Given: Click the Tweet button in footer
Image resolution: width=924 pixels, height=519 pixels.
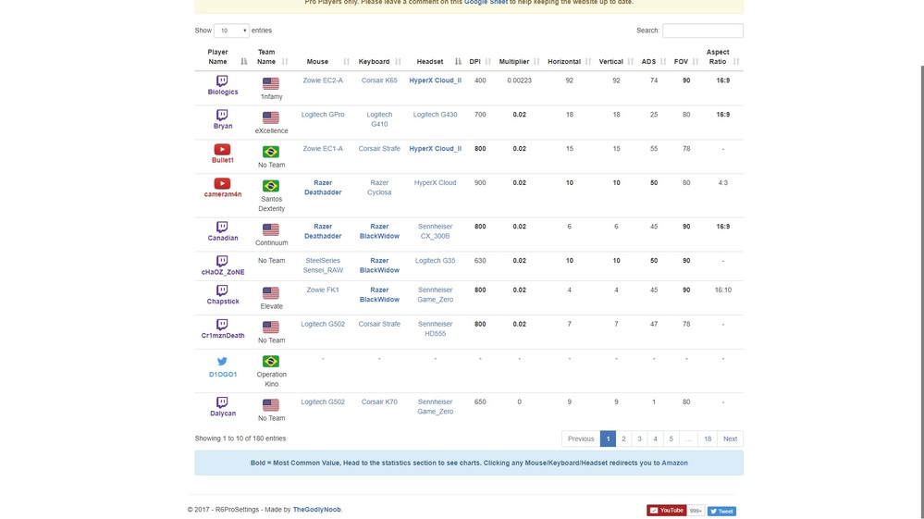Looking at the screenshot, I should click(722, 511).
